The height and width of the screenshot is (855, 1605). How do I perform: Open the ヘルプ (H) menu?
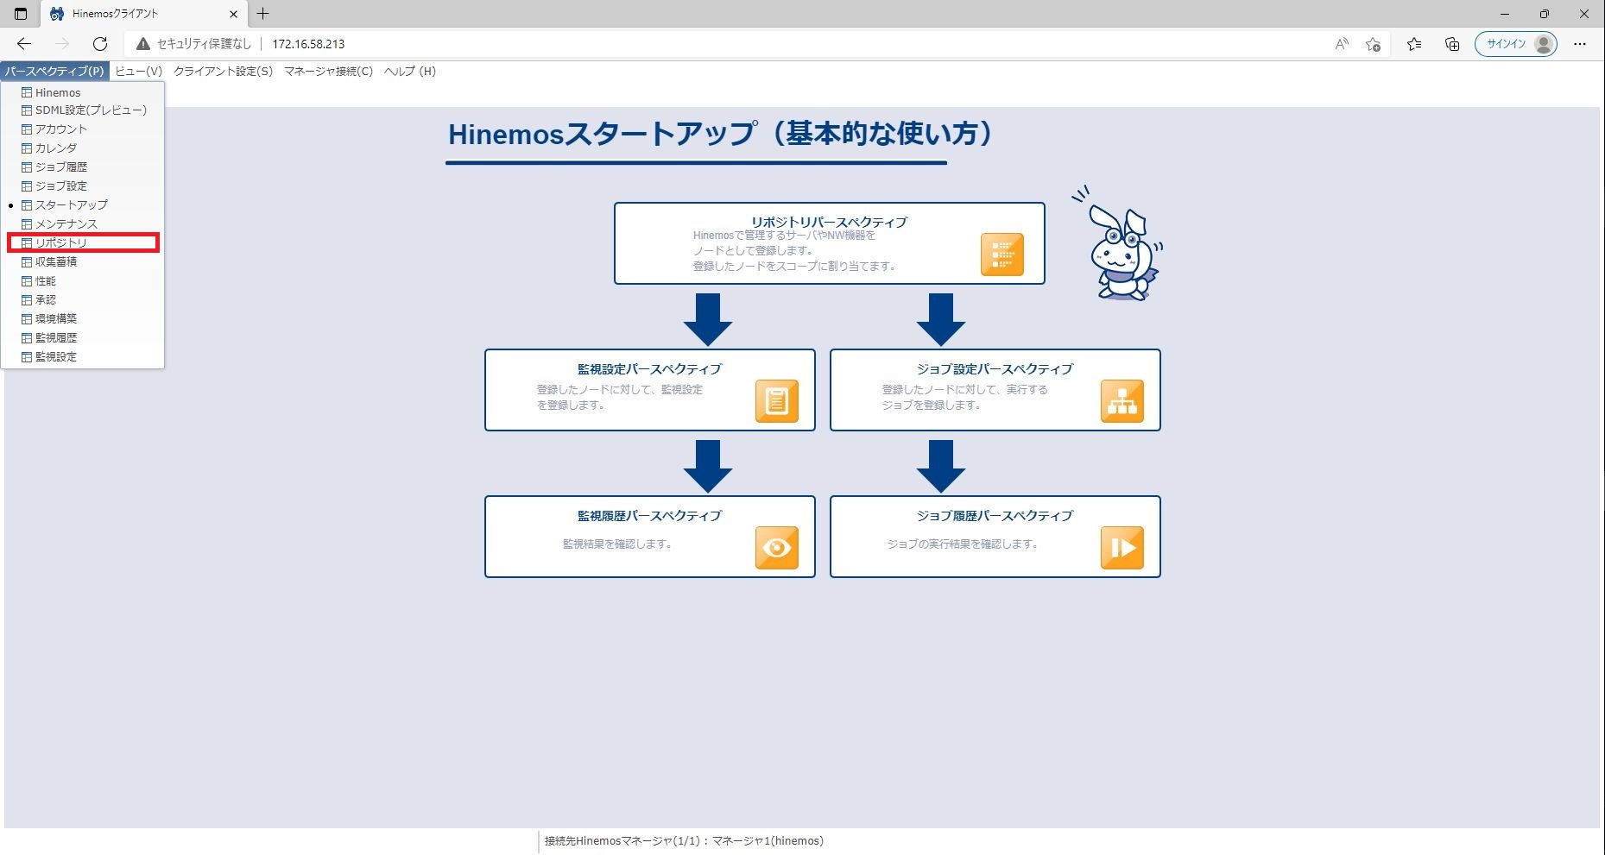(410, 72)
